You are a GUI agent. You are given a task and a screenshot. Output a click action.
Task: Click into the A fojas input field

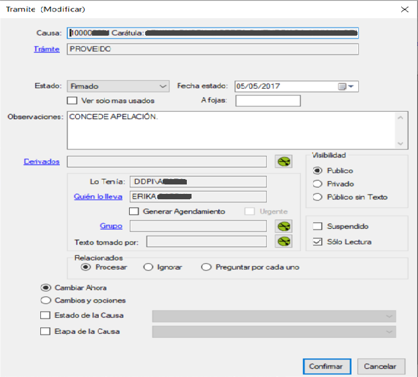pyautogui.click(x=267, y=101)
